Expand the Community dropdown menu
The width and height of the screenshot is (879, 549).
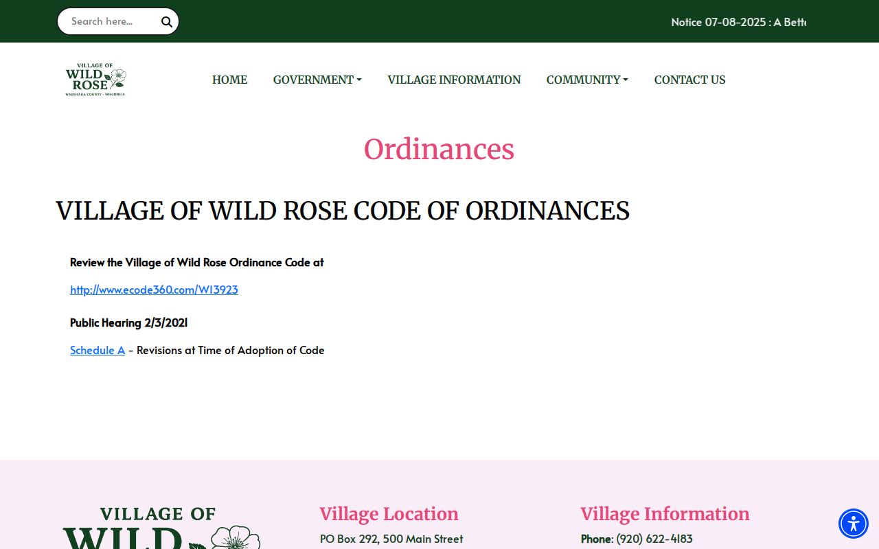tap(587, 80)
